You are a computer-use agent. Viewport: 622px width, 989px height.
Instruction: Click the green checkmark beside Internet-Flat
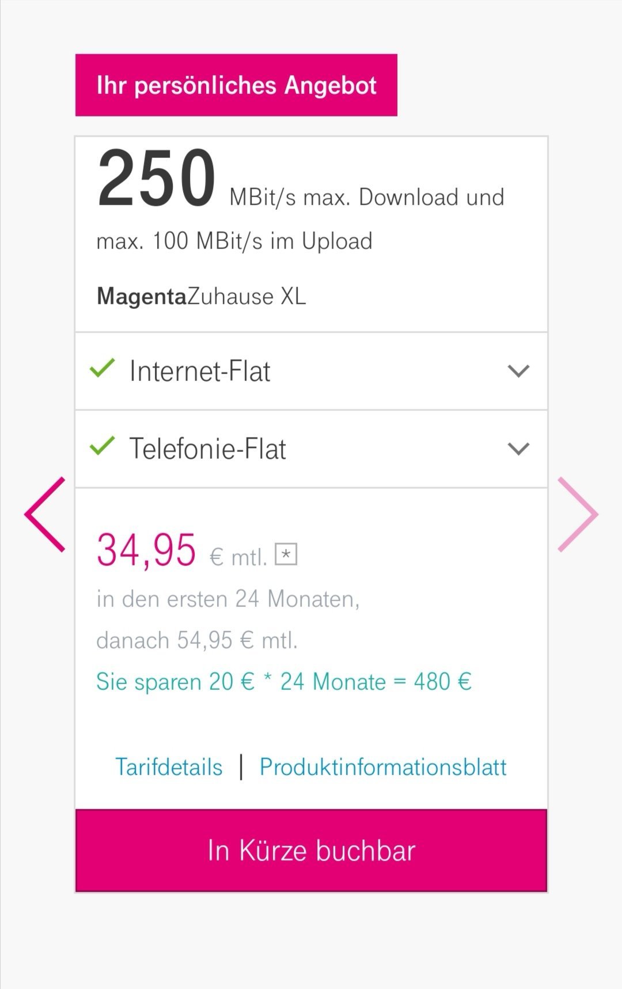point(103,369)
